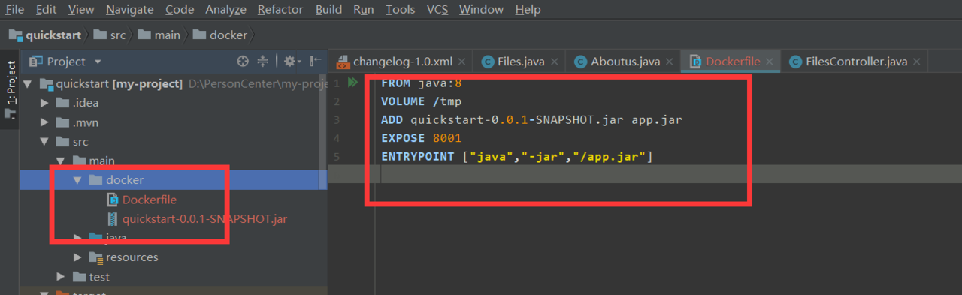Expand the resources folder
The image size is (962, 295).
pos(77,257)
